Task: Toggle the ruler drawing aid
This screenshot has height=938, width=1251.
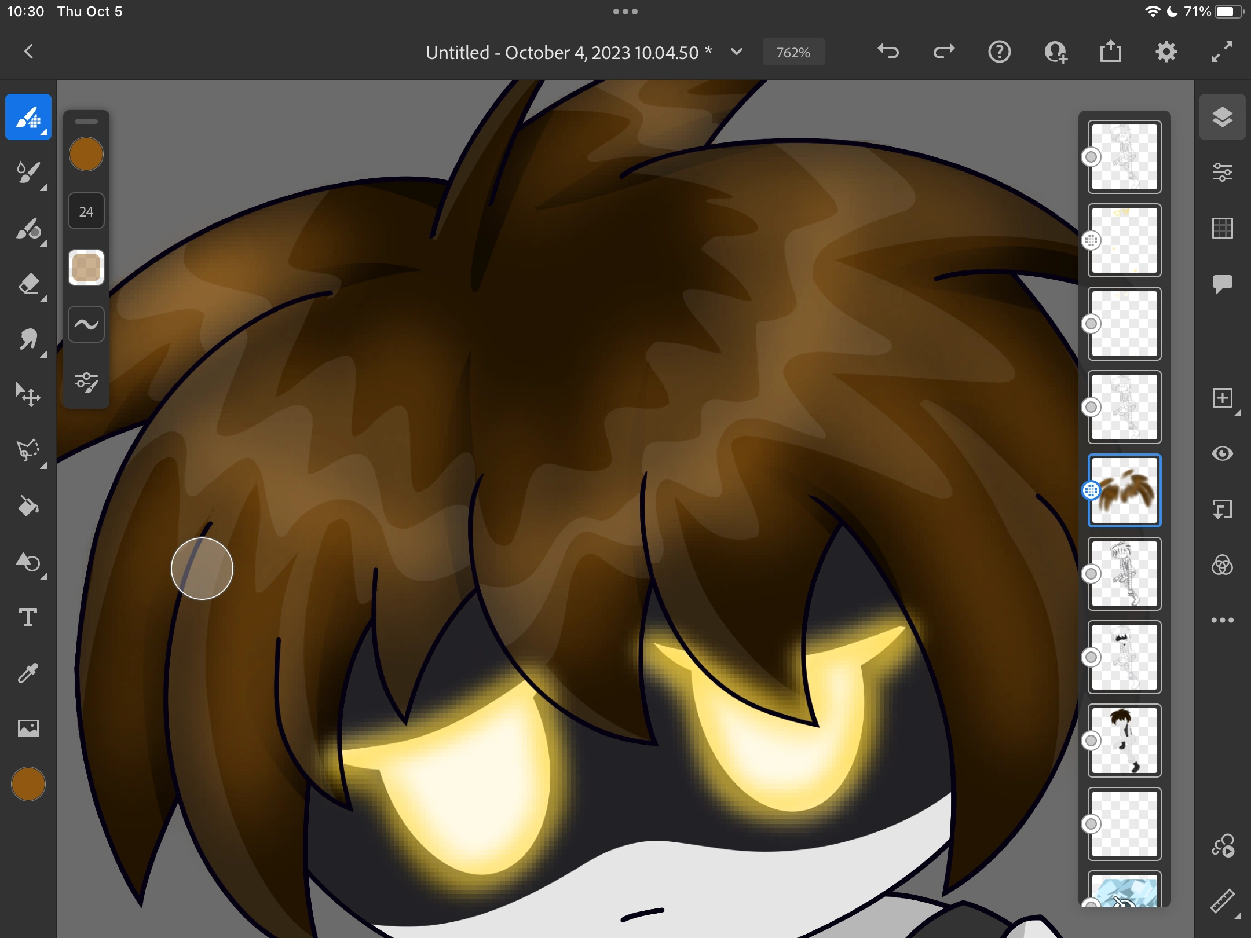Action: pos(1222,901)
